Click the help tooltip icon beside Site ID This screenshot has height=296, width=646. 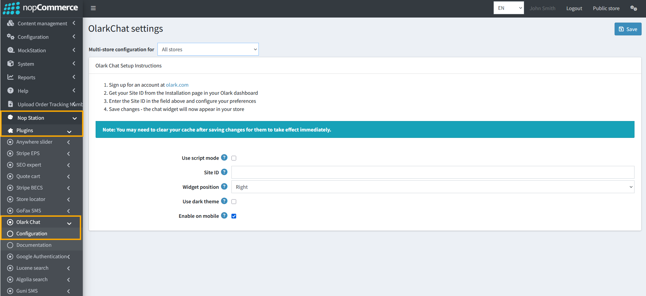[x=224, y=172]
